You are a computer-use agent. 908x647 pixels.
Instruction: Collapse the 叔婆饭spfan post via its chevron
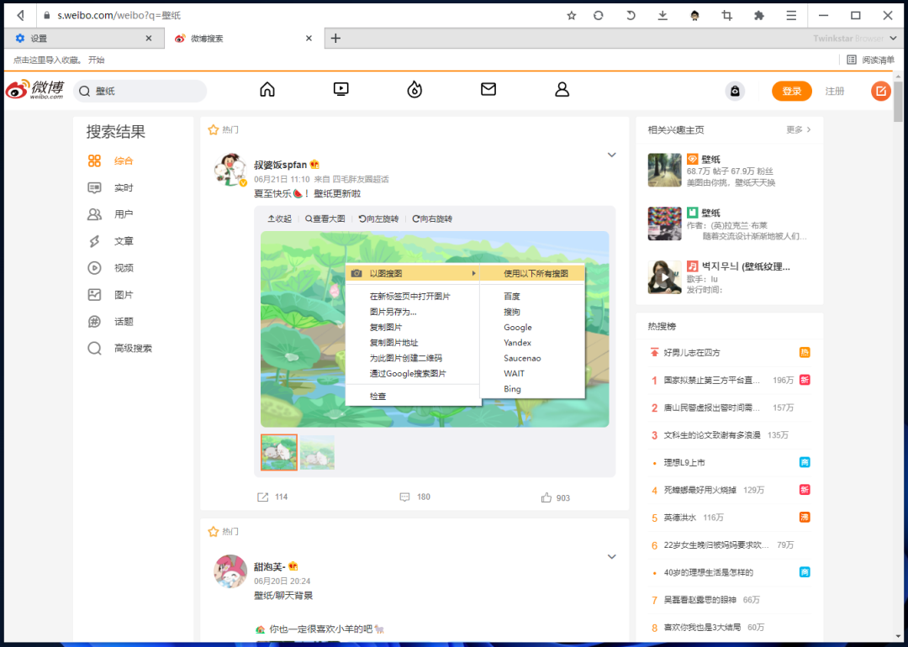pos(611,155)
